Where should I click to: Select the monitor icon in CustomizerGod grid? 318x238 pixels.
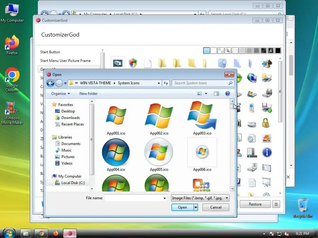[118, 63]
